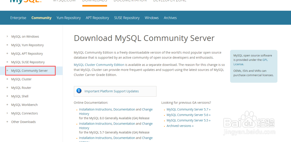Screen dimensions: 291x142
Task: Open MySQL Router in sidebar
Action: tap(21, 88)
